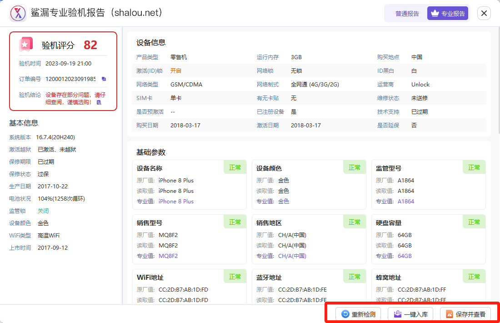Click the 正常 badge on 蜂窝地址 card
Image resolution: width=500 pixels, height=323 pixels.
tap(474, 277)
